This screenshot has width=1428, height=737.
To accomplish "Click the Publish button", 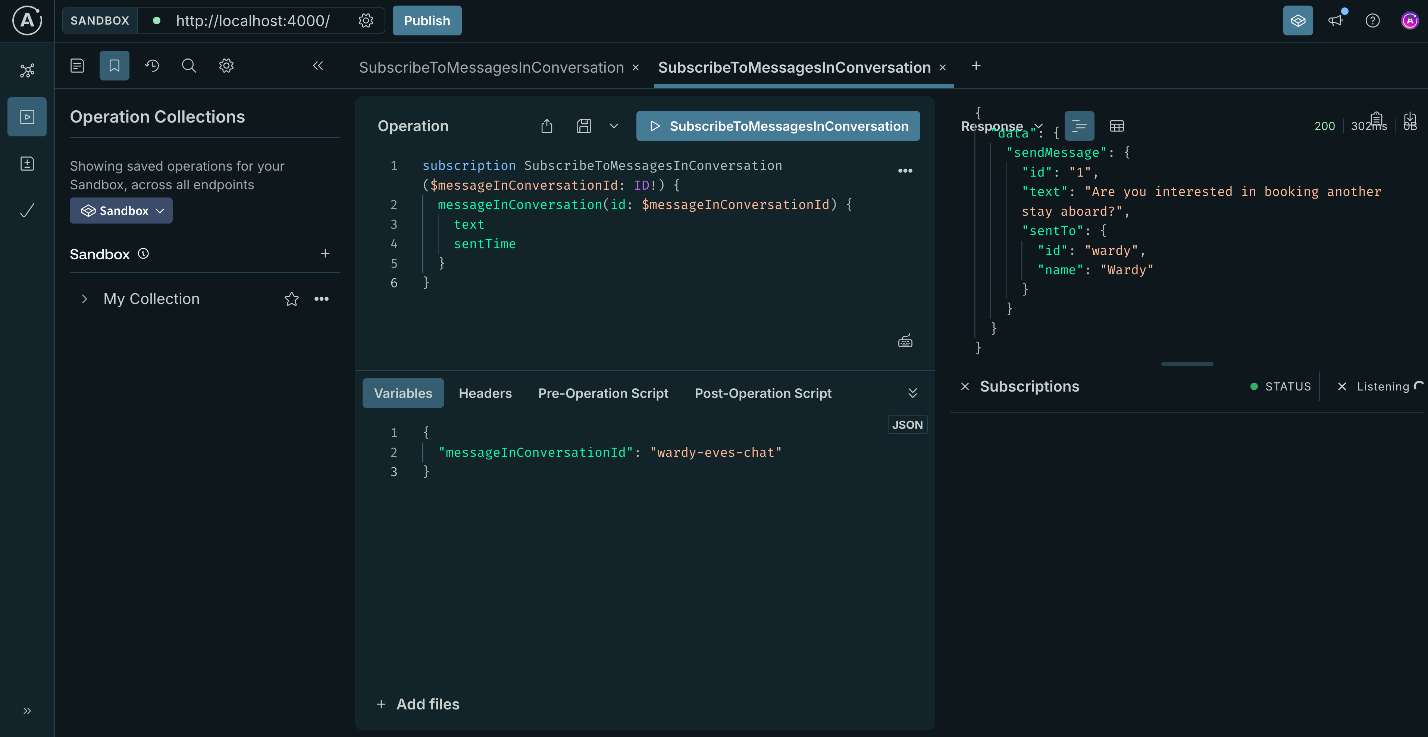I will point(427,21).
